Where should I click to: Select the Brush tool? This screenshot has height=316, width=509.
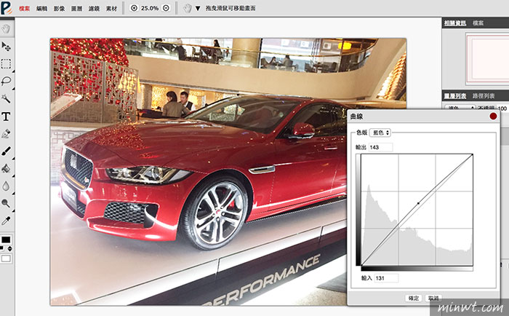pyautogui.click(x=6, y=151)
